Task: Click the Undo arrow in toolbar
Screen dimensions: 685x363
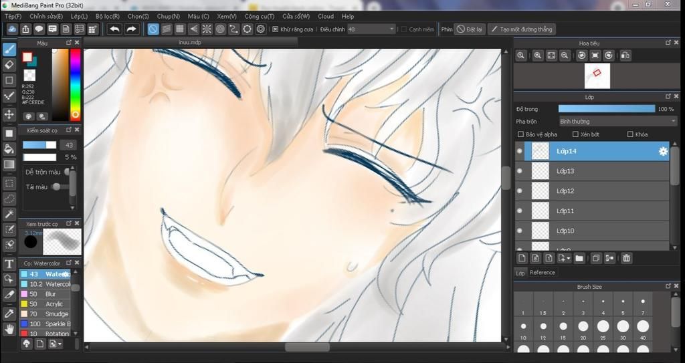Action: 114,29
